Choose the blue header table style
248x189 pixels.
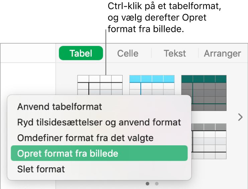(152, 85)
